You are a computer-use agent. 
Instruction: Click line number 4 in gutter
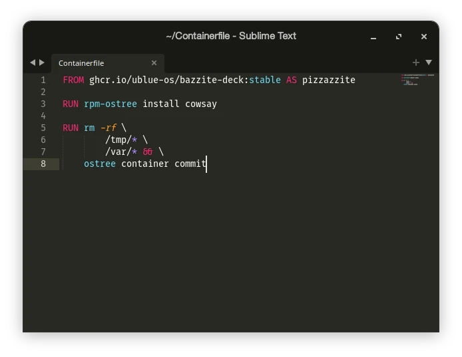(43, 116)
